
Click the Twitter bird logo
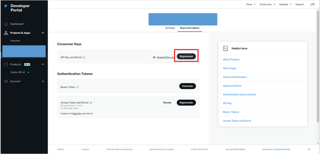pos(6,6)
